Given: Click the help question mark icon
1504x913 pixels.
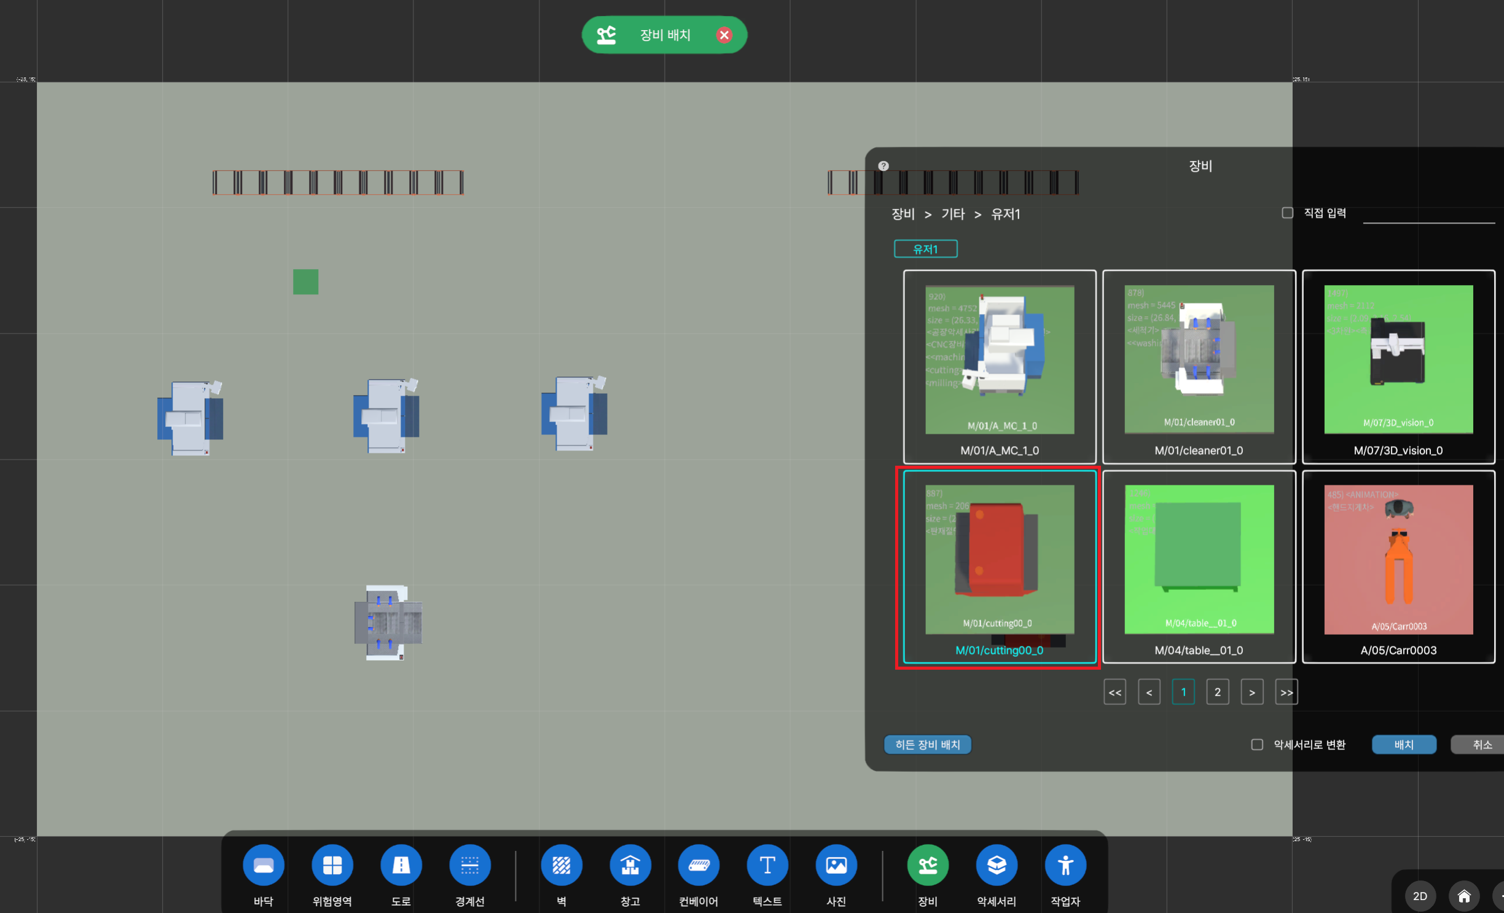Looking at the screenshot, I should (x=883, y=166).
